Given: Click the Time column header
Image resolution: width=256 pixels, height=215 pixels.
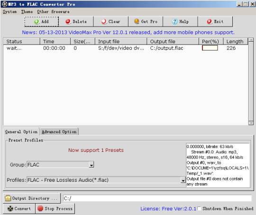Looking at the screenshot, I should (x=55, y=41).
